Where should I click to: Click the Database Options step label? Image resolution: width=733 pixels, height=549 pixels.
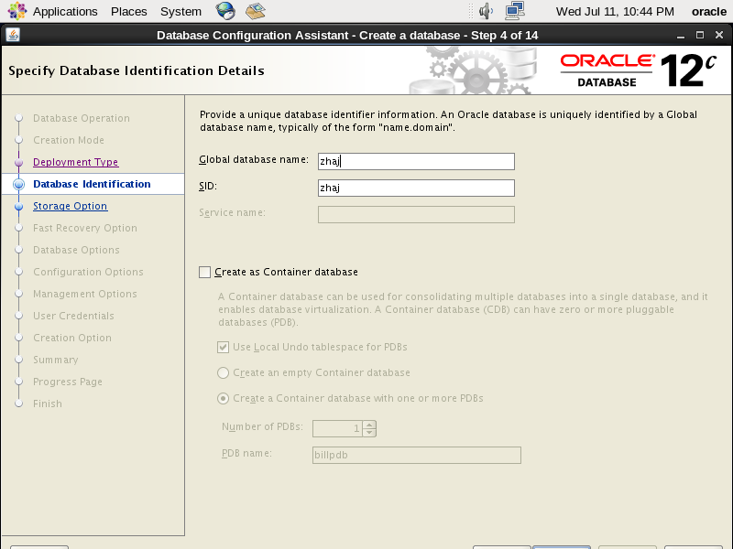tap(76, 250)
